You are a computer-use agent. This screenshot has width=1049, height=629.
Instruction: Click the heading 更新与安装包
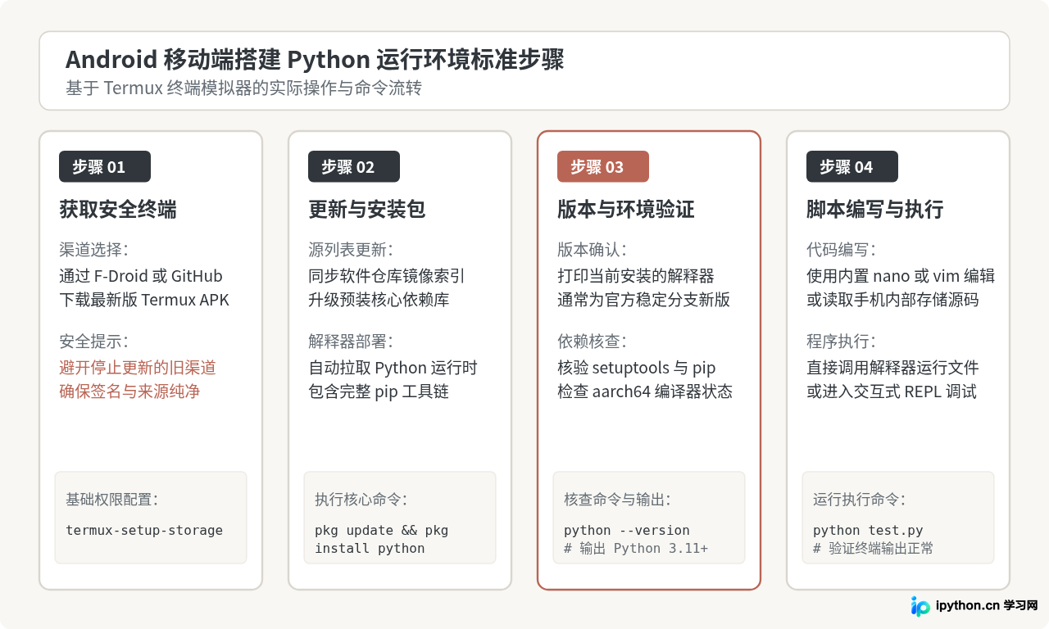367,210
